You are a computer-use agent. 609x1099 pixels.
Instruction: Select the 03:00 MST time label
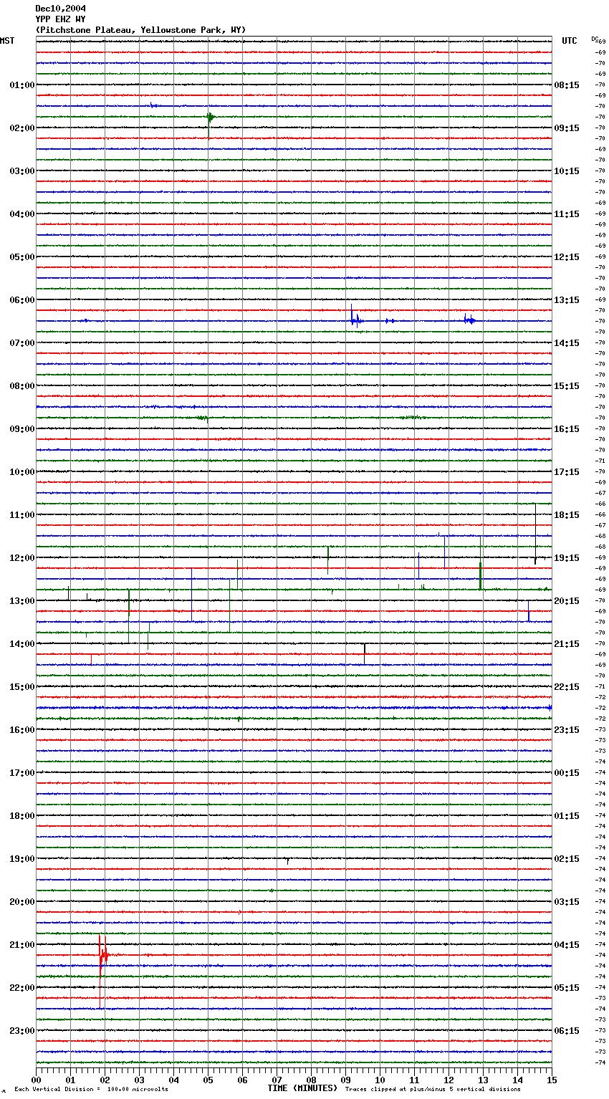[x=22, y=171]
